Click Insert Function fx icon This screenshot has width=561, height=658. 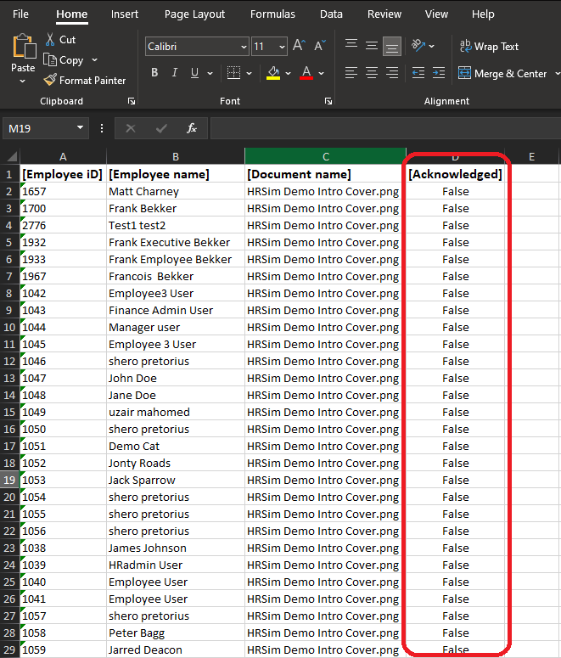(192, 128)
